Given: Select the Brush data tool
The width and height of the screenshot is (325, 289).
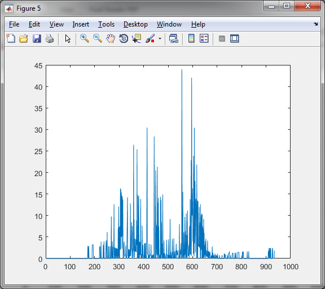Looking at the screenshot, I should (150, 38).
